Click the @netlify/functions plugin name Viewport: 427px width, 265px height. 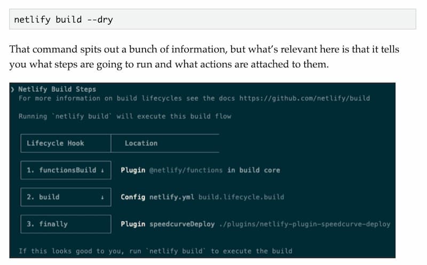(186, 170)
